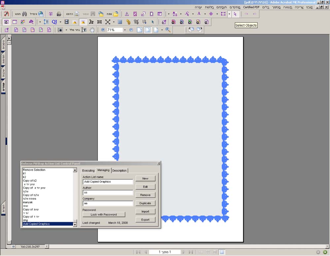Image resolution: width=330 pixels, height=256 pixels.
Task: Click the Author input field
Action: 108,192
